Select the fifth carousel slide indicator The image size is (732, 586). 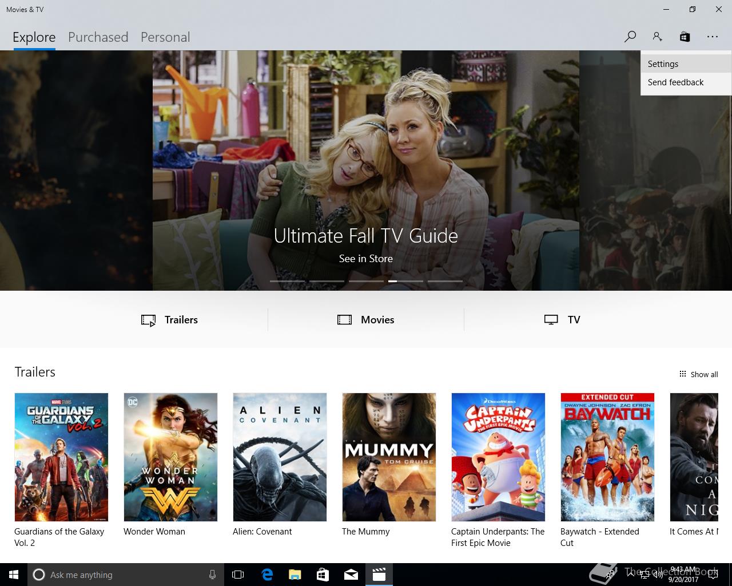(x=445, y=281)
